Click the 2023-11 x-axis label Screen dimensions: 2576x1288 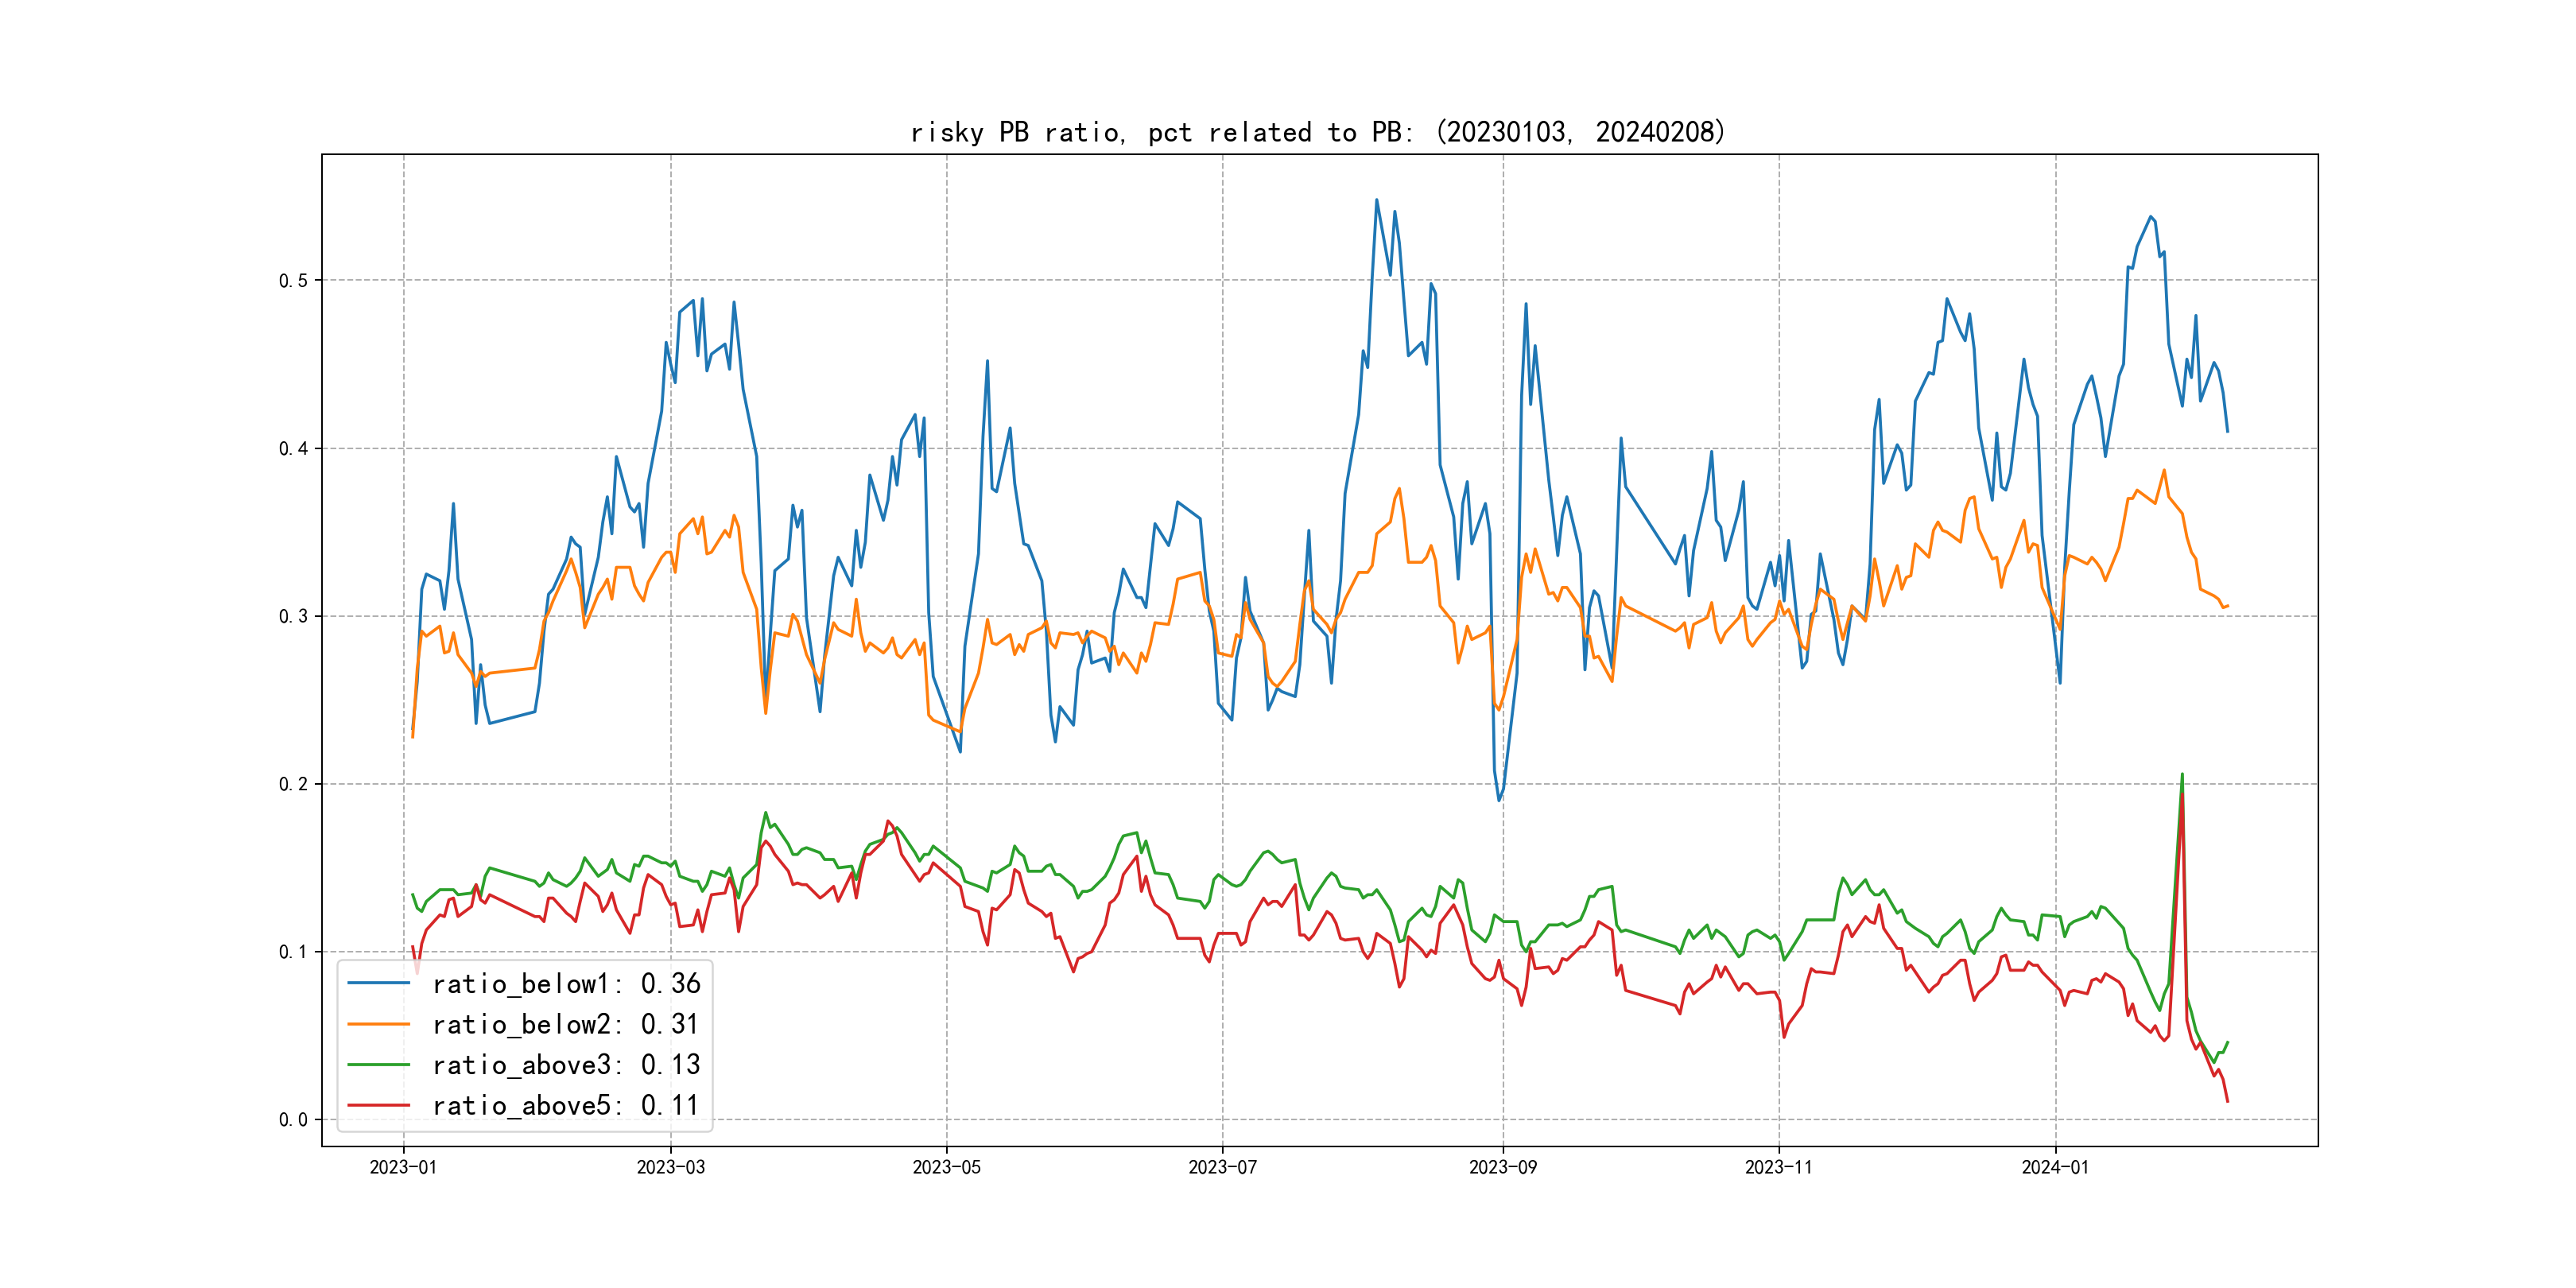[1778, 1168]
